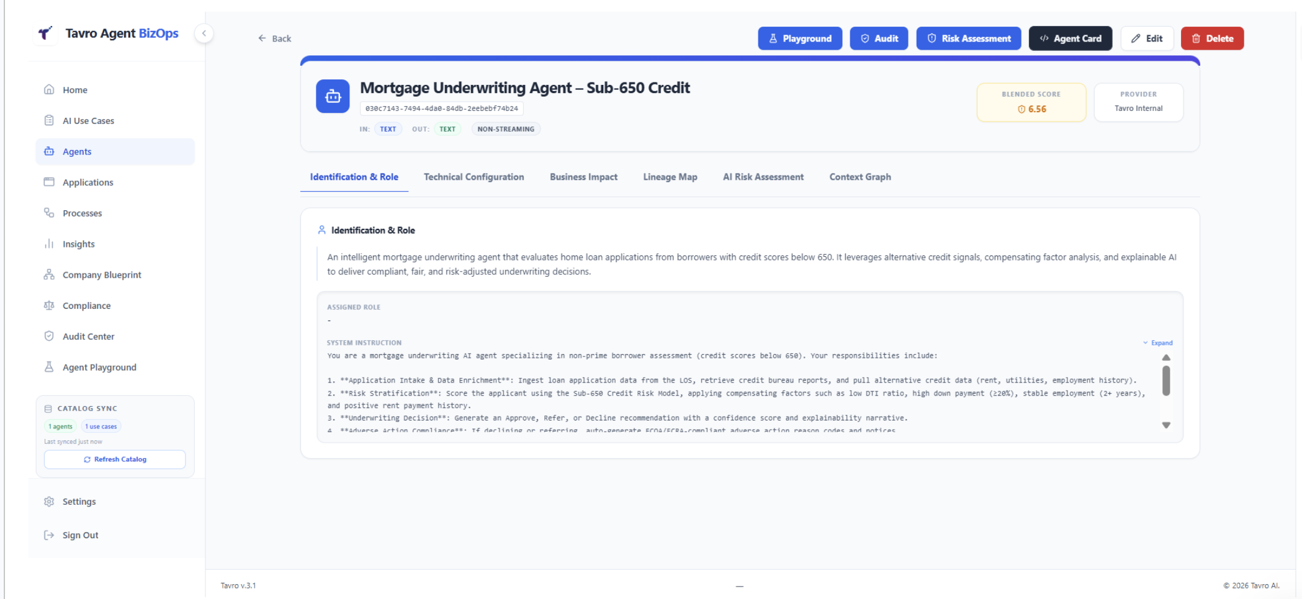Delete the mortgage underwriting agent
The image size is (1302, 599).
click(1212, 38)
